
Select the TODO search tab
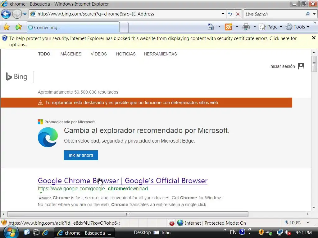[44, 54]
